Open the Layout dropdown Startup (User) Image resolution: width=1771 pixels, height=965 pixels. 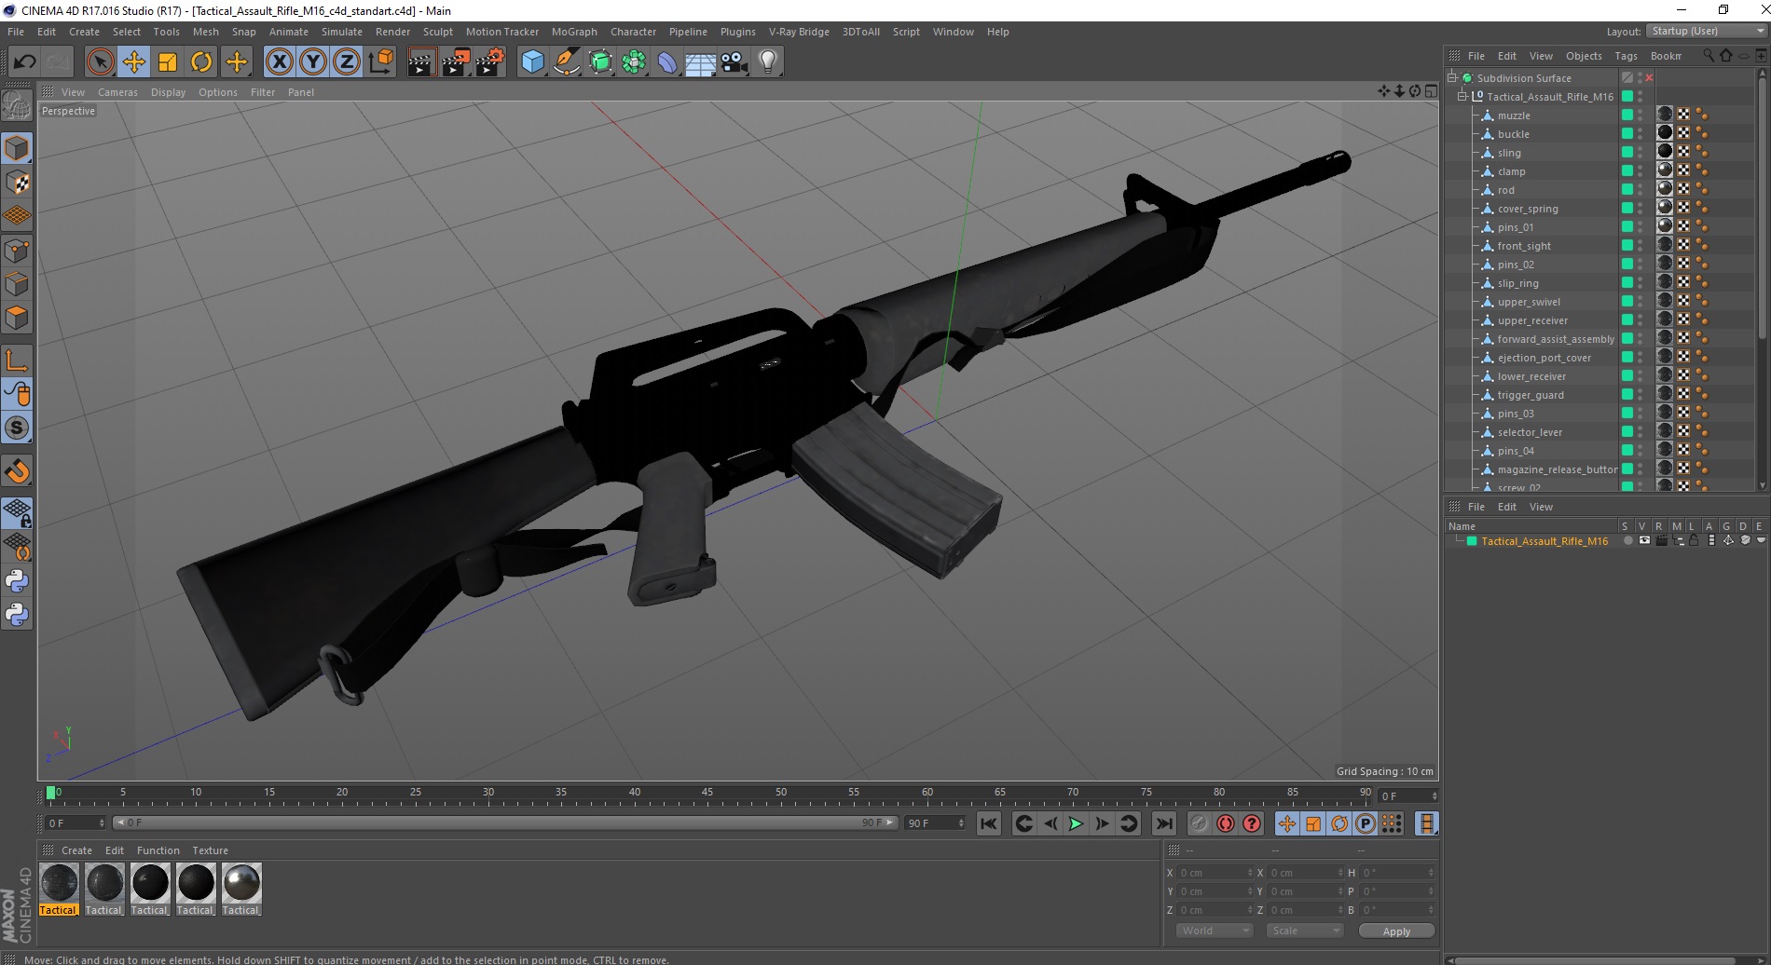[1706, 31]
